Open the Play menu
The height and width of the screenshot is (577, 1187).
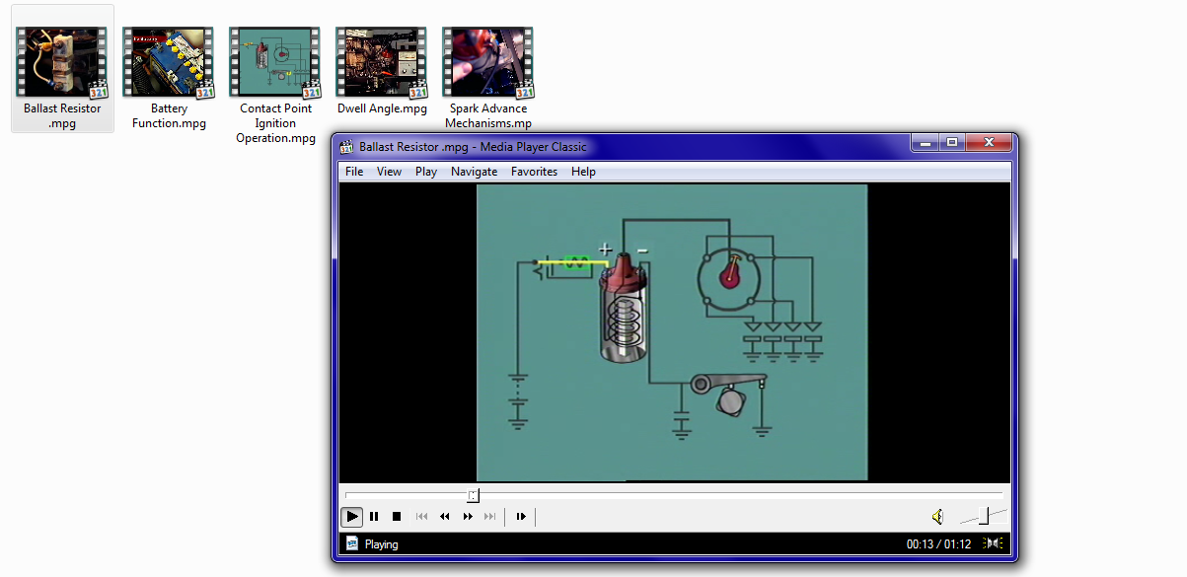coord(426,172)
